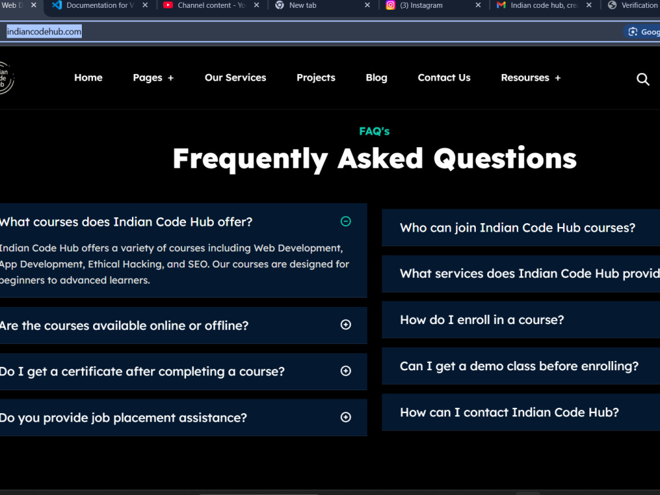660x495 pixels.
Task: Click the 'Frequently Asked Questions' heading
Action: [375, 159]
